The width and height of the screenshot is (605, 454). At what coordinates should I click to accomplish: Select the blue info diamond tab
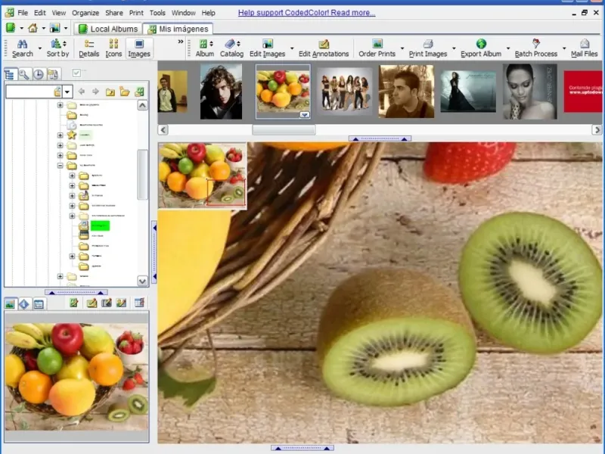coord(24,304)
